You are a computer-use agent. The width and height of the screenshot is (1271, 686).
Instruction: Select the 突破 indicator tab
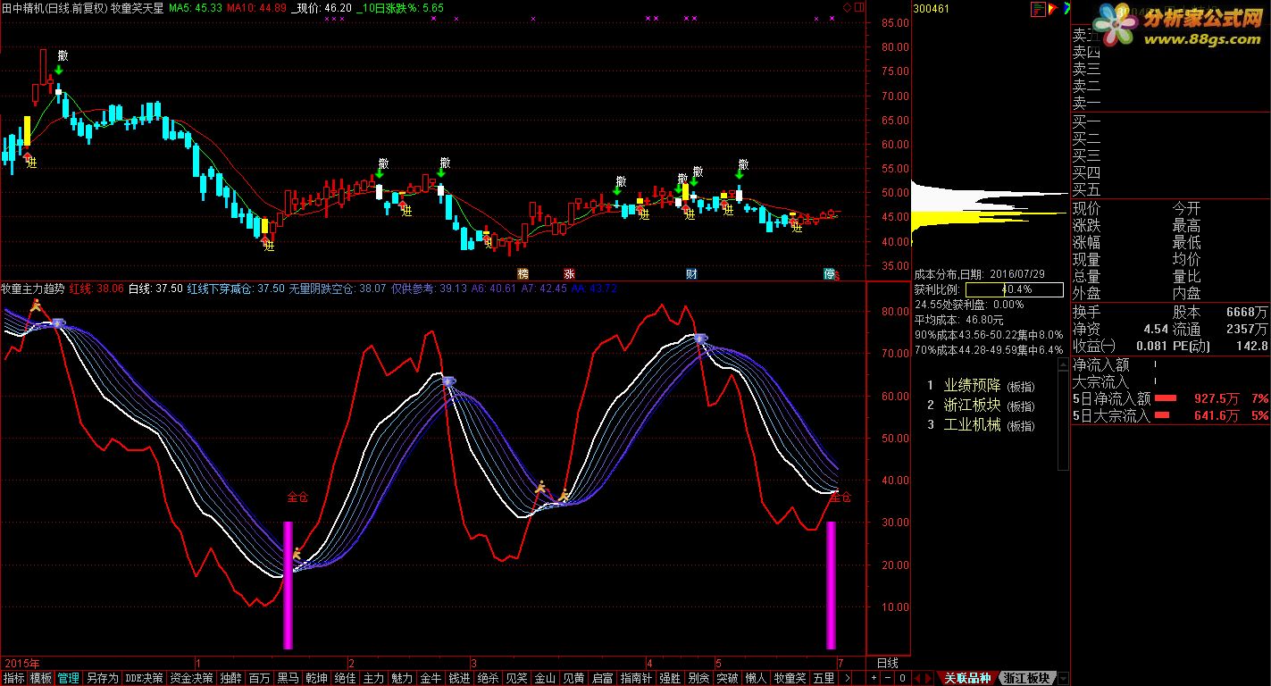coord(727,678)
